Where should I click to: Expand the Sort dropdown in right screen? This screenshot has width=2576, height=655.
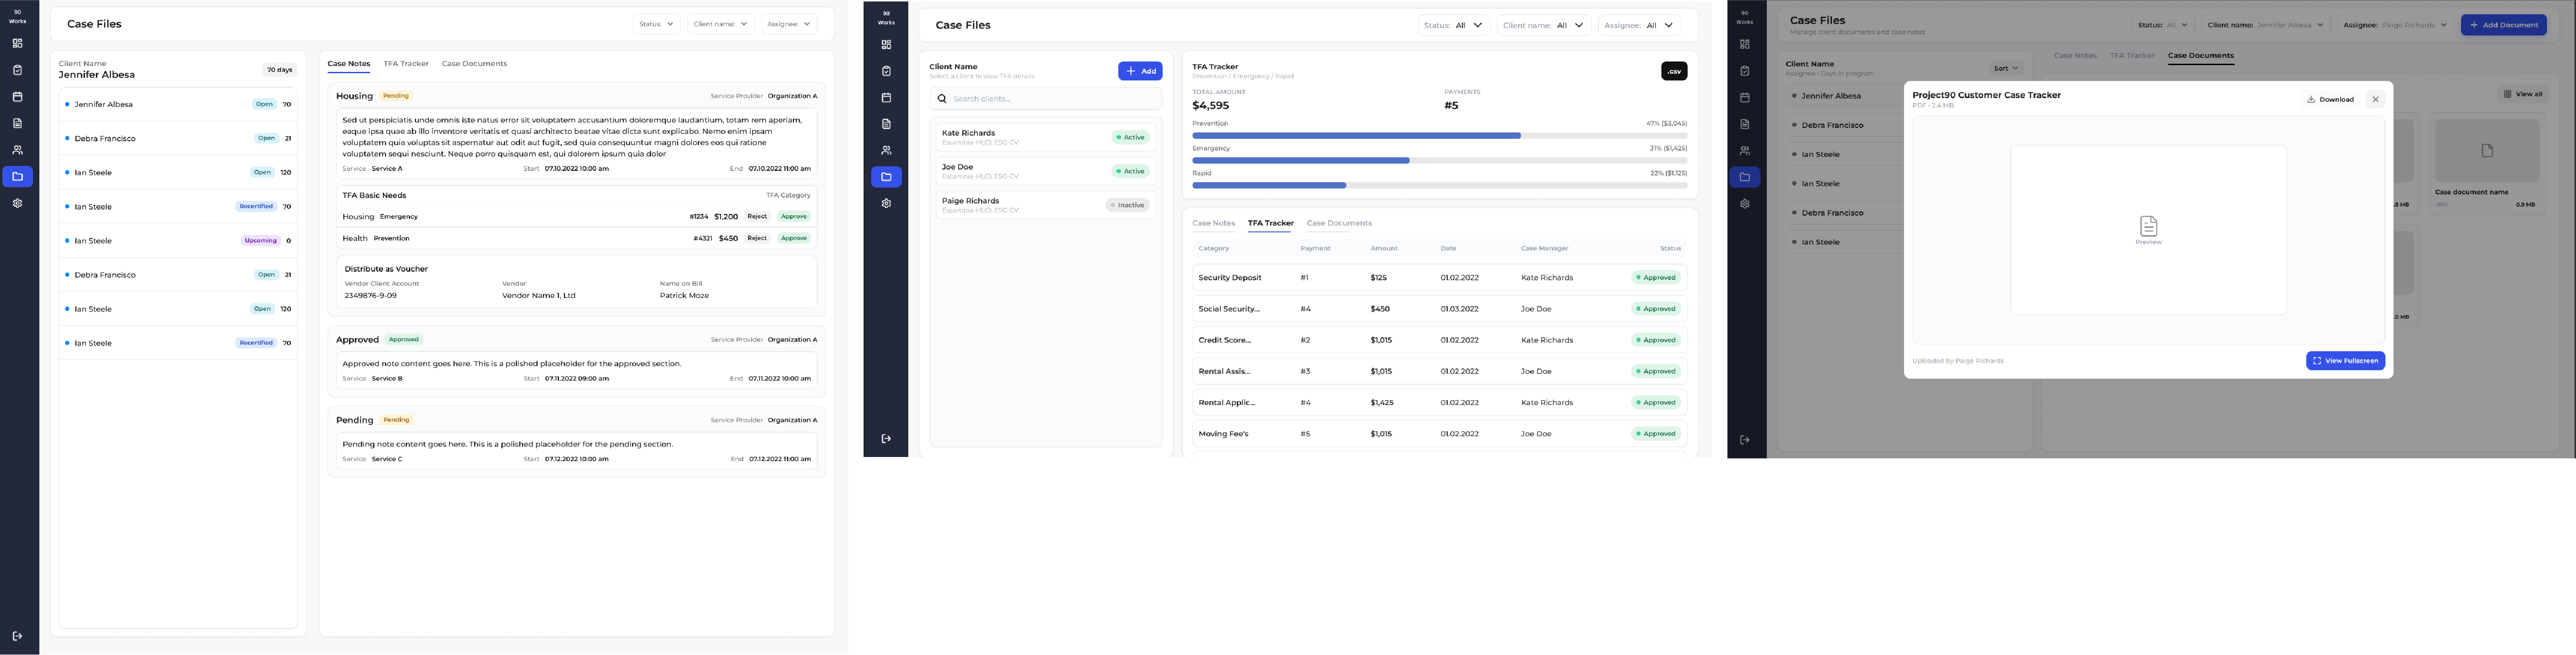[2006, 68]
